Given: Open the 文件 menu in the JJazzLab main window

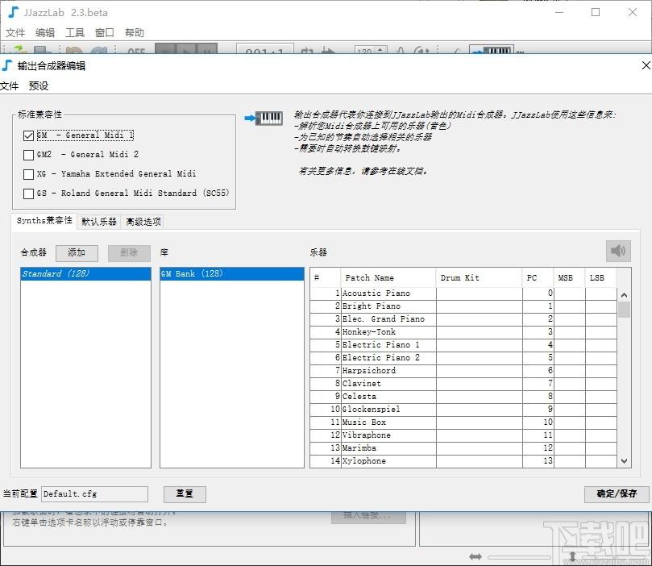Looking at the screenshot, I should pyautogui.click(x=15, y=32).
